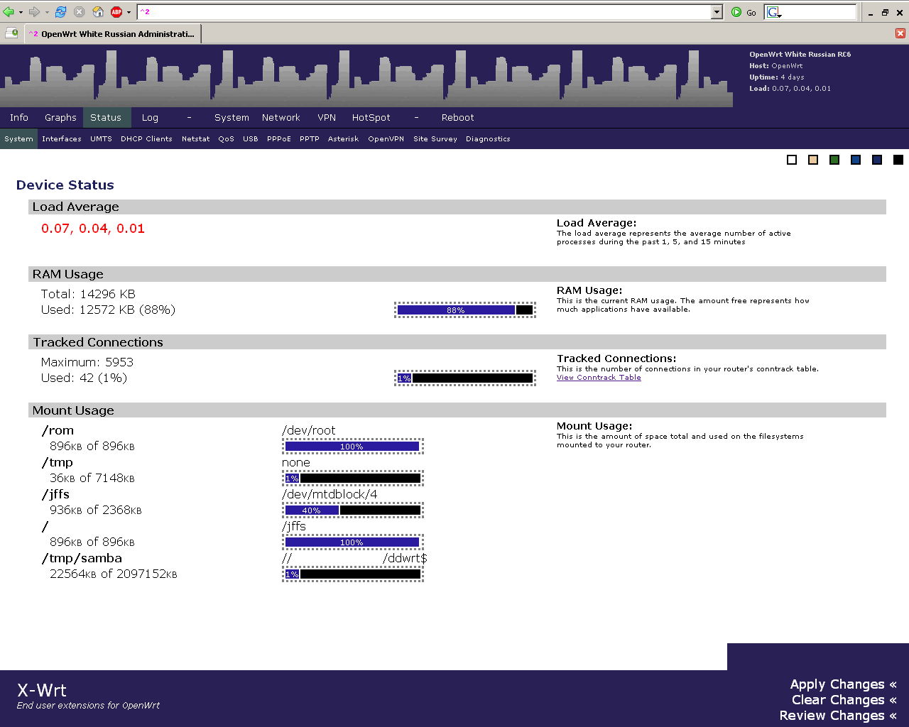Click the Tracked Connections 1% progress bar
909x727 pixels.
[465, 378]
